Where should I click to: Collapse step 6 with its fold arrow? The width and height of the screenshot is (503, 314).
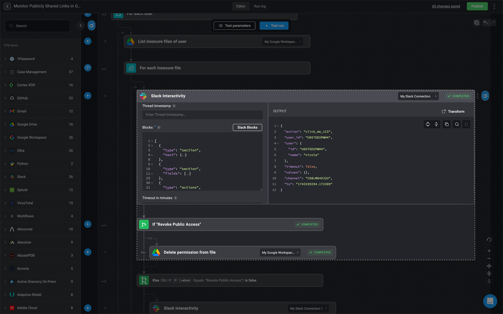103,226
